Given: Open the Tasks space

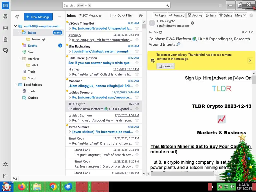Looking at the screenshot, I should [5, 39].
